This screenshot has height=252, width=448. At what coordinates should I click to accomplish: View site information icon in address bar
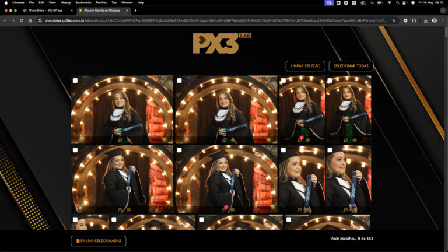click(x=40, y=20)
